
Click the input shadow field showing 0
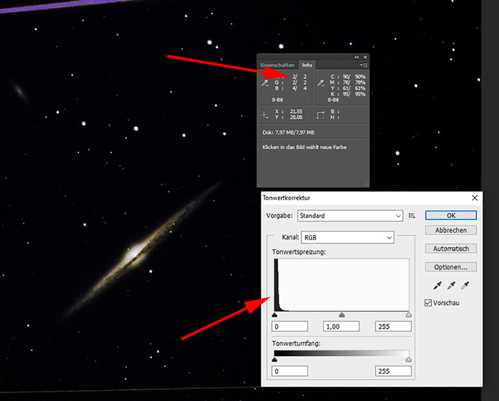coord(289,326)
